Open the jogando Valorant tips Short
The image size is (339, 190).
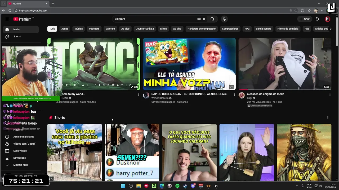189,153
